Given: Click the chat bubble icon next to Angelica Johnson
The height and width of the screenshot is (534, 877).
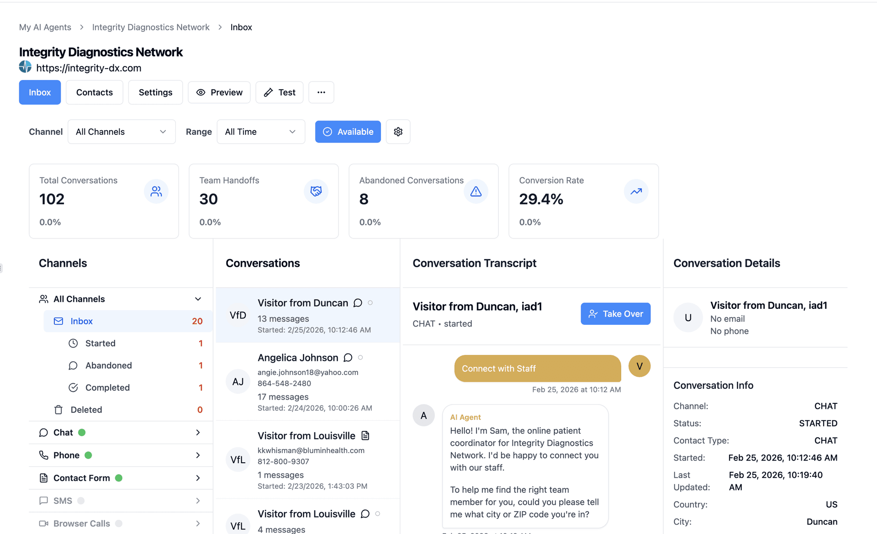Looking at the screenshot, I should click(x=348, y=358).
